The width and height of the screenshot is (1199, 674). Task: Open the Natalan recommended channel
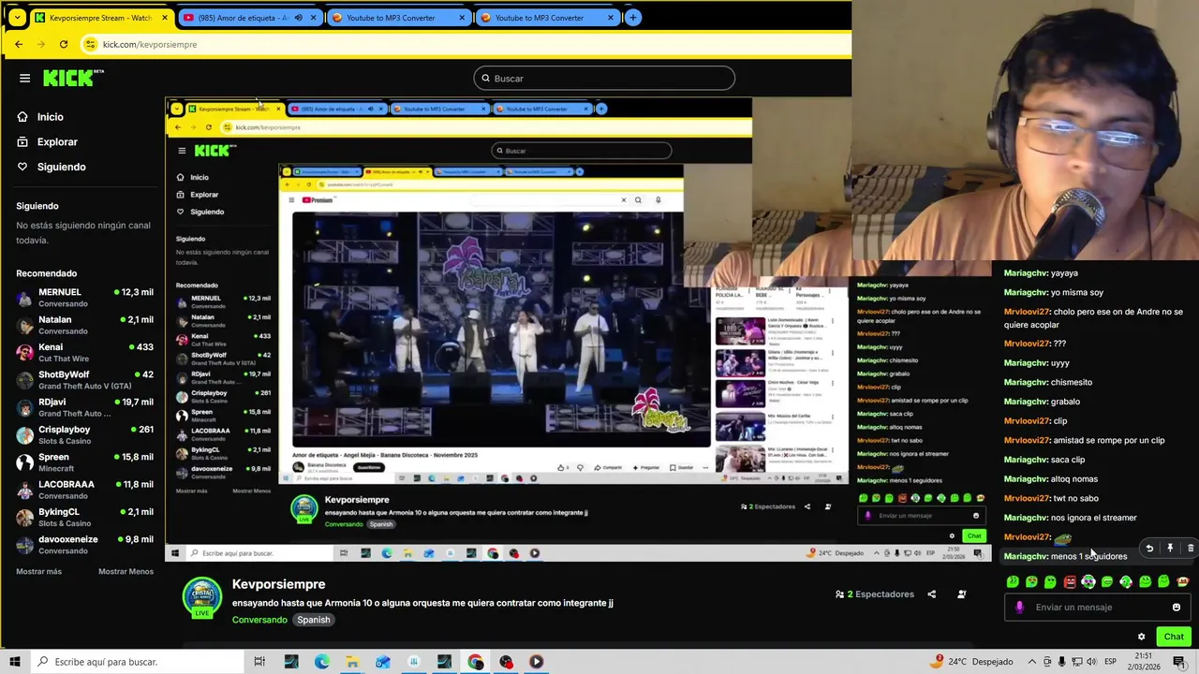84,325
